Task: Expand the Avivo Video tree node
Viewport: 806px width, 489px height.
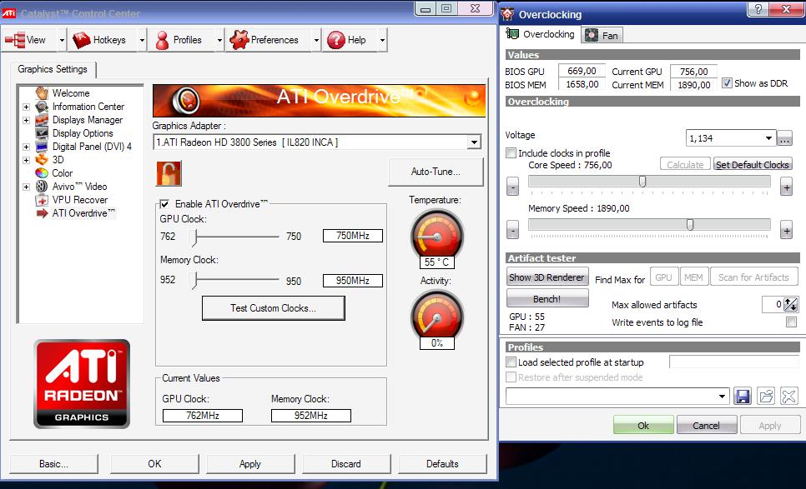Action: tap(26, 187)
